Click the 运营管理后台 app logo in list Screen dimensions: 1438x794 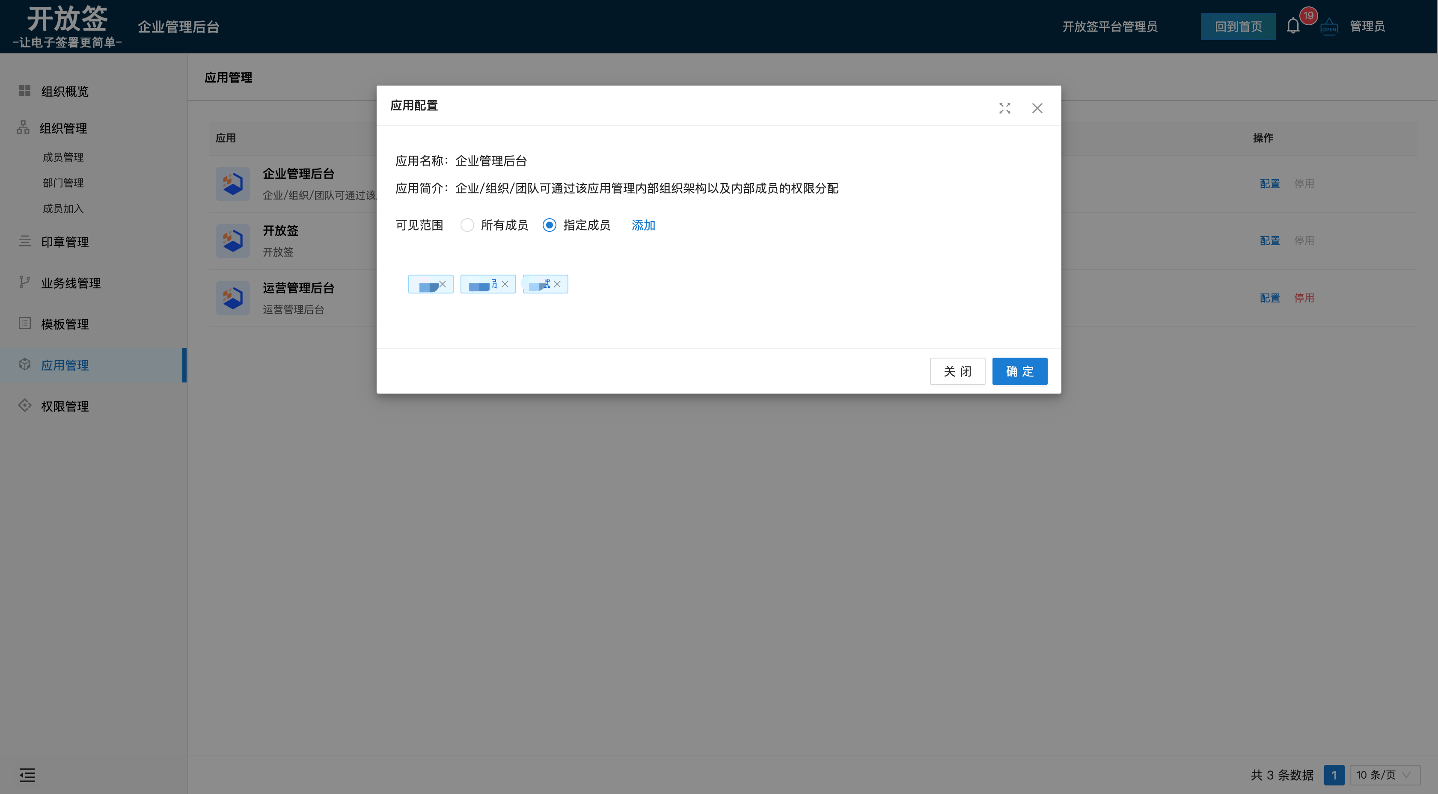point(233,298)
